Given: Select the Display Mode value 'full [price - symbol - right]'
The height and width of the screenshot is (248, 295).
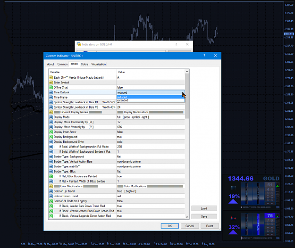Looking at the screenshot, I should coord(133,117).
